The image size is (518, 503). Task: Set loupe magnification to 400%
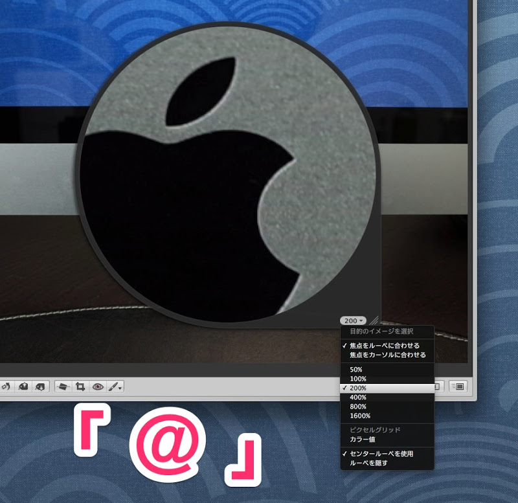coord(387,397)
